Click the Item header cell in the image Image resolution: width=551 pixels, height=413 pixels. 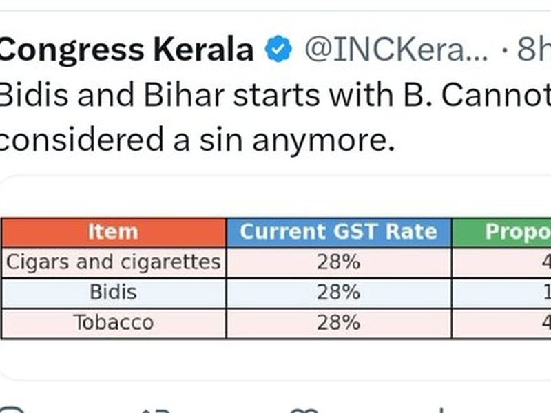click(114, 232)
